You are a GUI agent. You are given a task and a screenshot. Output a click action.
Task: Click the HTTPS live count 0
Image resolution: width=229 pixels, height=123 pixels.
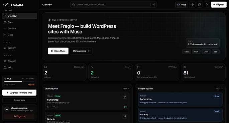tap(139, 73)
